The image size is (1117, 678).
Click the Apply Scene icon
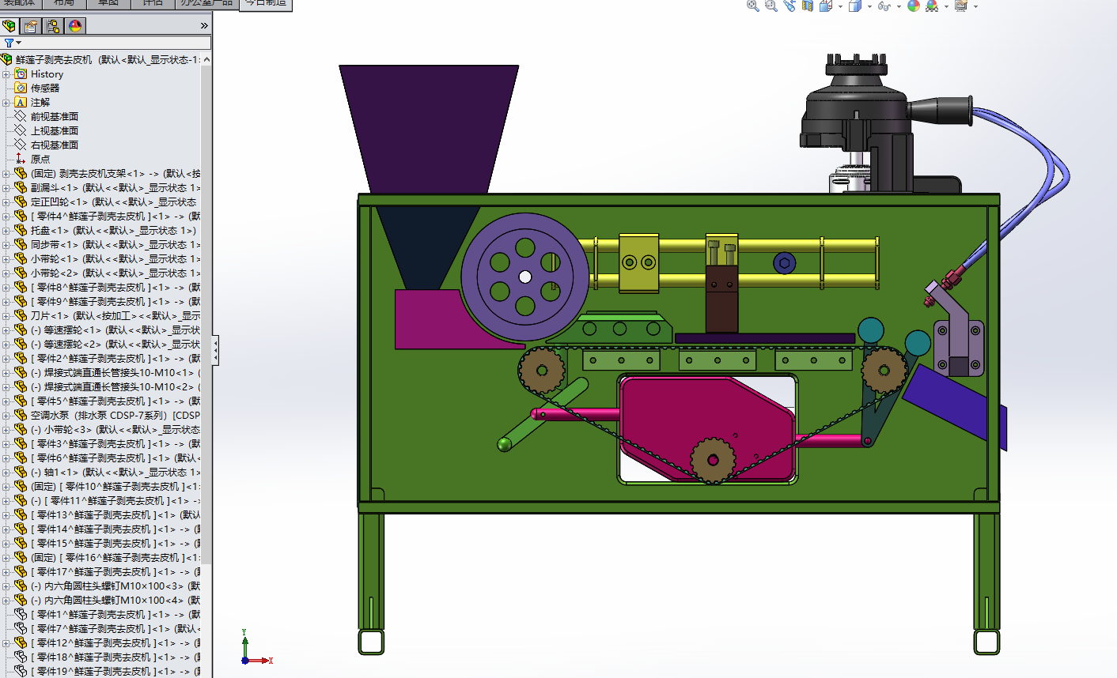[932, 6]
